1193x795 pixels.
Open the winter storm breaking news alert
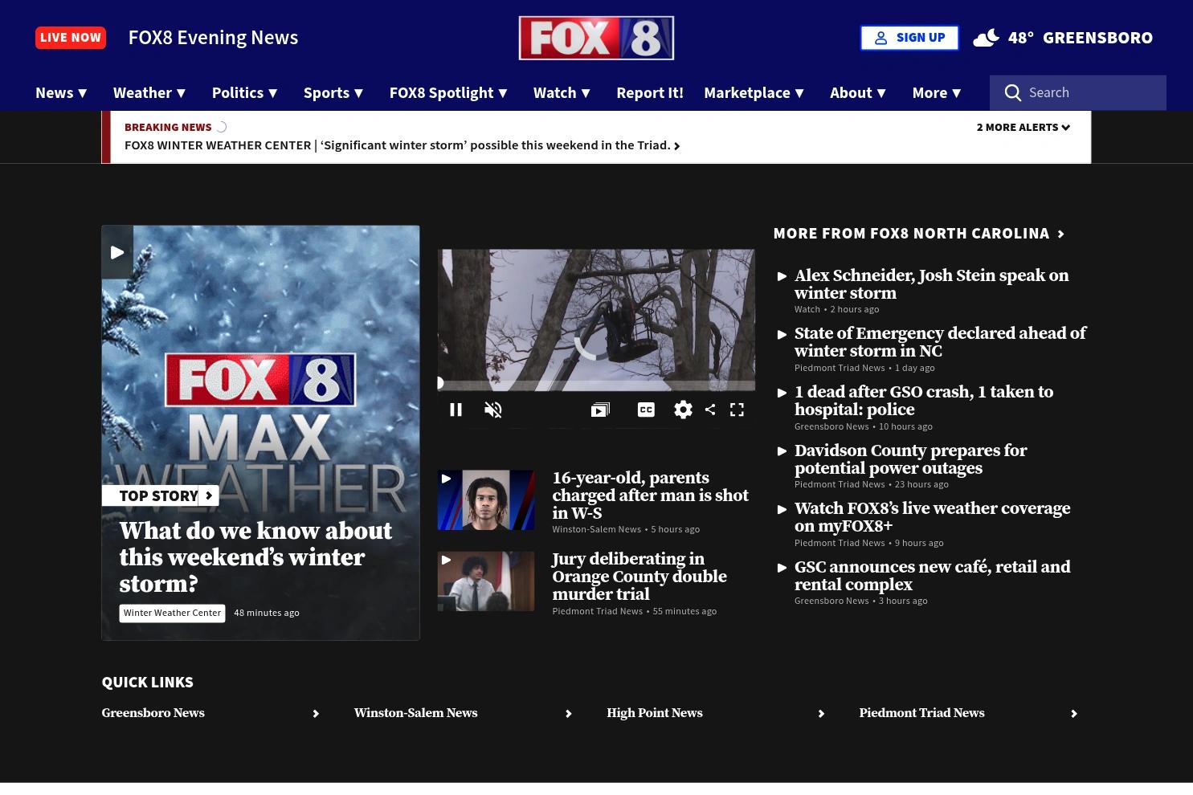click(402, 145)
